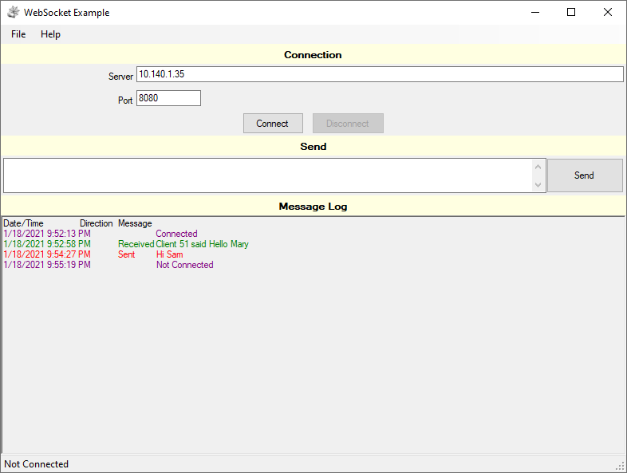
Task: Select the 'Not Connected' log message
Action: (185, 265)
